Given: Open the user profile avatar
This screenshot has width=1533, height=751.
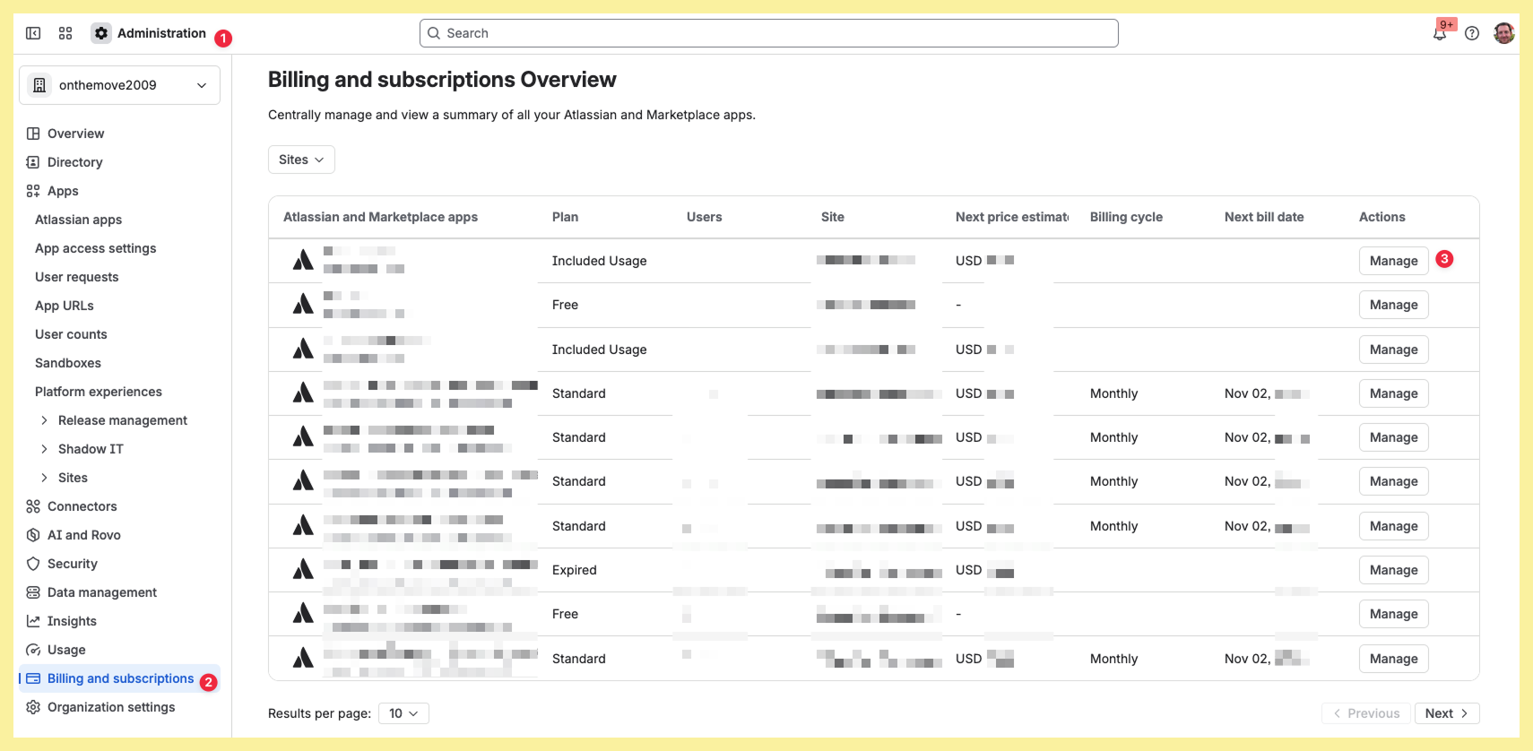Looking at the screenshot, I should pyautogui.click(x=1504, y=33).
